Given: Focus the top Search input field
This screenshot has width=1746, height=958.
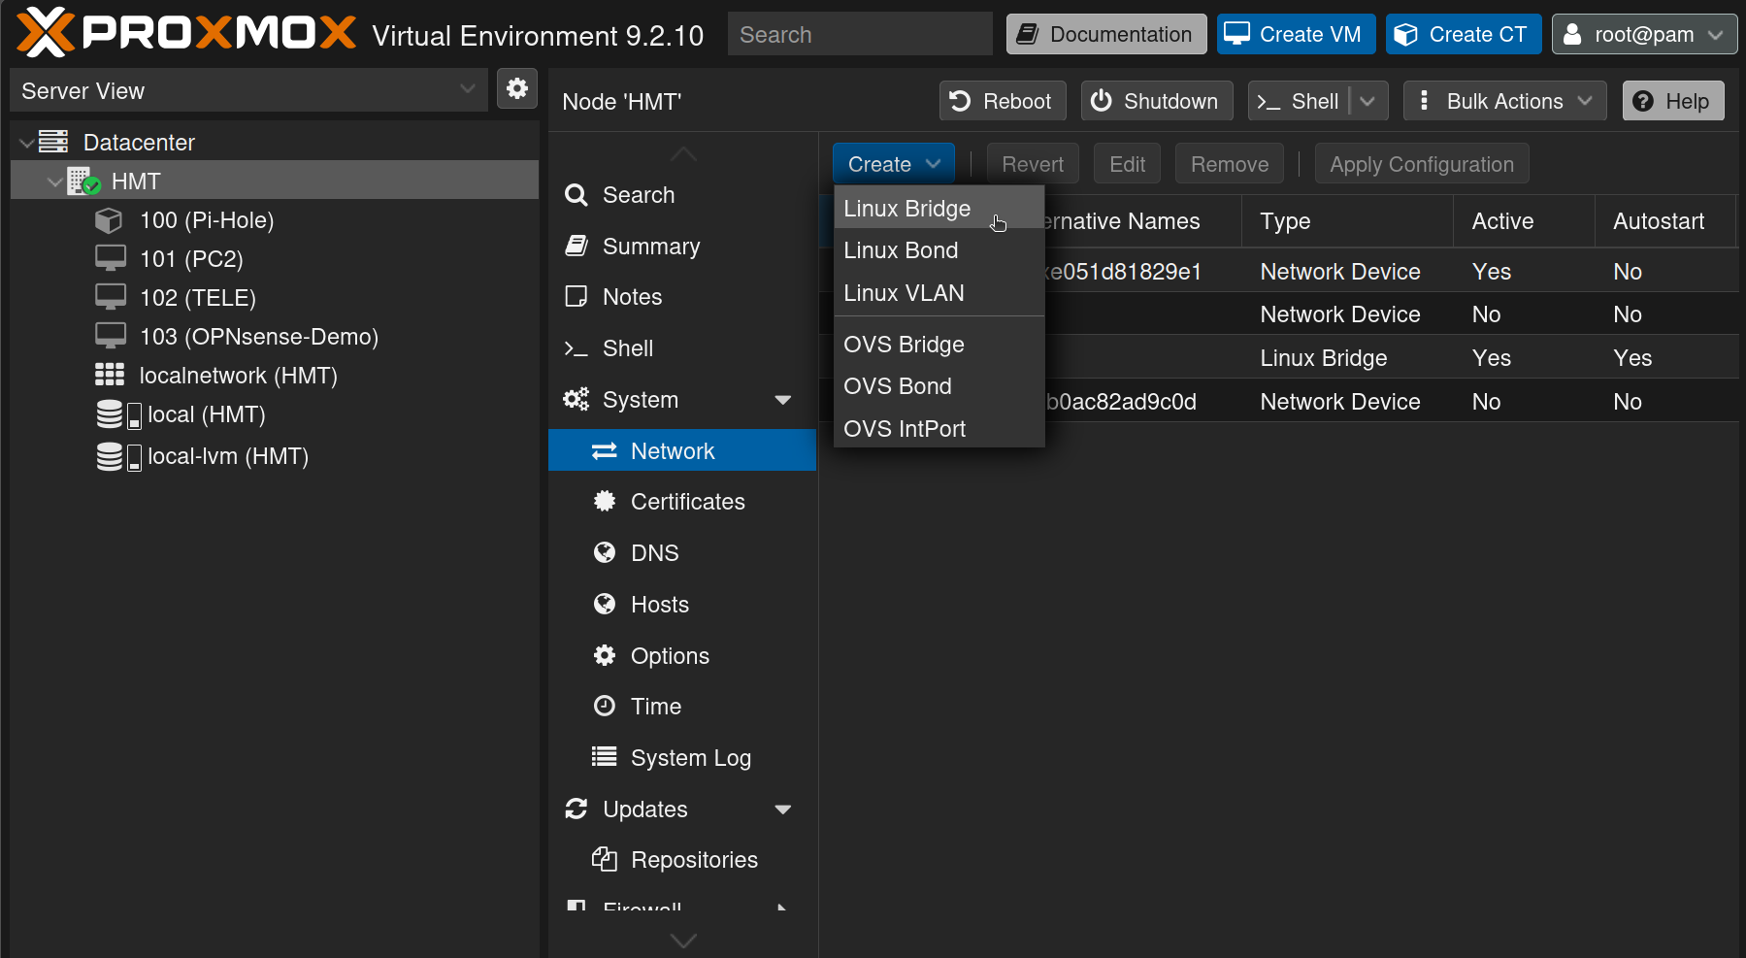Looking at the screenshot, I should pyautogui.click(x=860, y=34).
